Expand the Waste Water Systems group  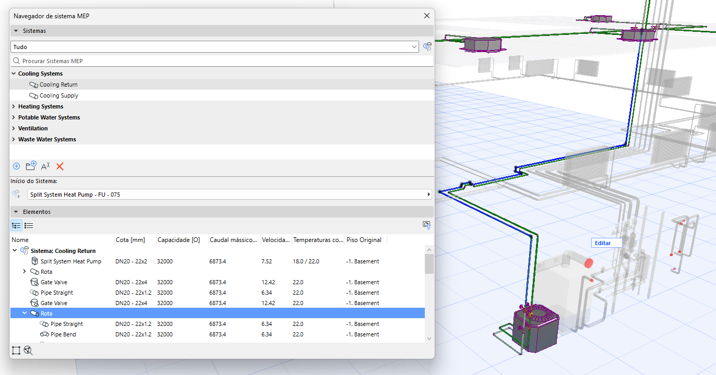coord(14,139)
